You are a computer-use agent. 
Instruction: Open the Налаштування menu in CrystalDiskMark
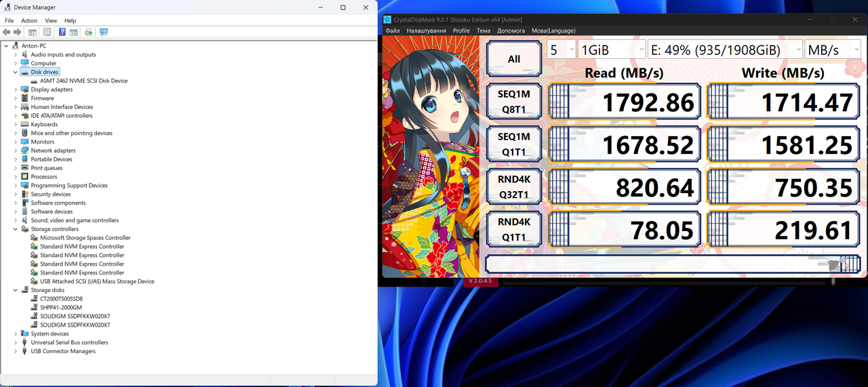[426, 30]
